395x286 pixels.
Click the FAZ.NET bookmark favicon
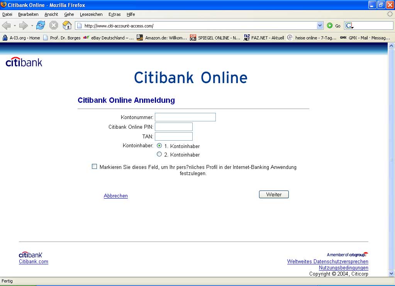click(247, 37)
